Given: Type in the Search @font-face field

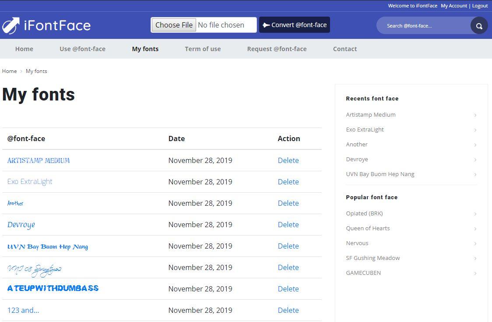Looking at the screenshot, I should tap(422, 26).
